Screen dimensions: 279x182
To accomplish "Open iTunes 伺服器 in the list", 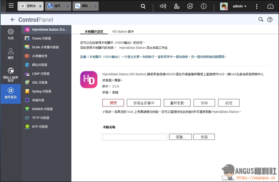I will [x=41, y=39].
